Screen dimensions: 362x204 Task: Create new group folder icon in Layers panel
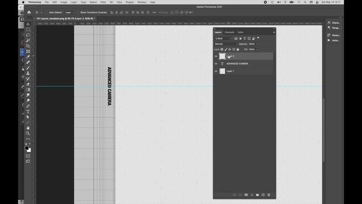[257, 195]
